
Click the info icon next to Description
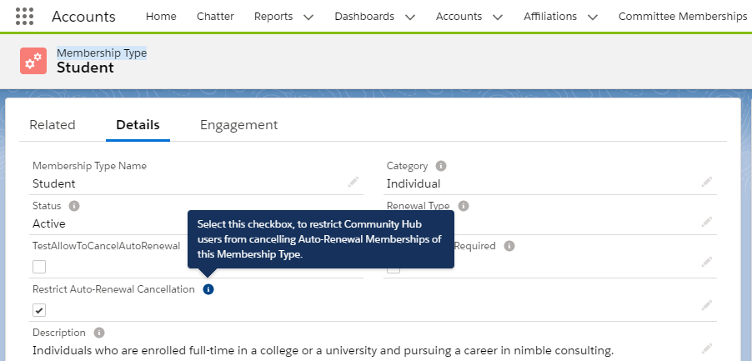[99, 333]
